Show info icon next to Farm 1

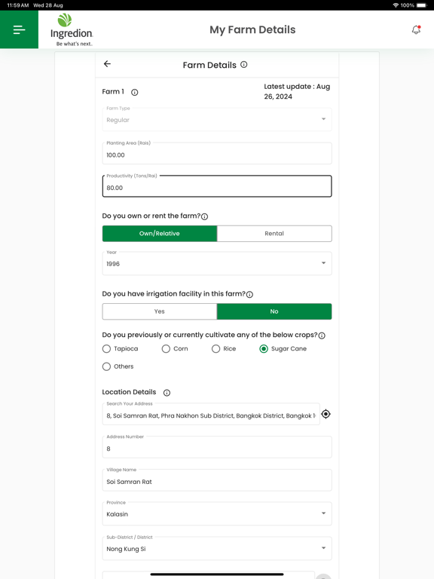click(135, 92)
